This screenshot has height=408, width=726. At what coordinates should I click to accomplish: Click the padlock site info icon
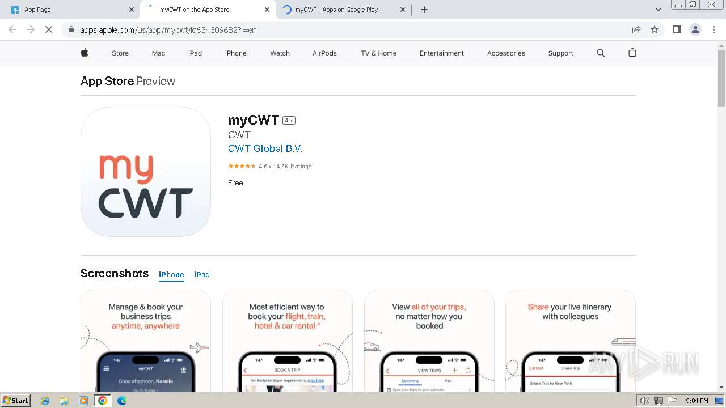click(71, 29)
